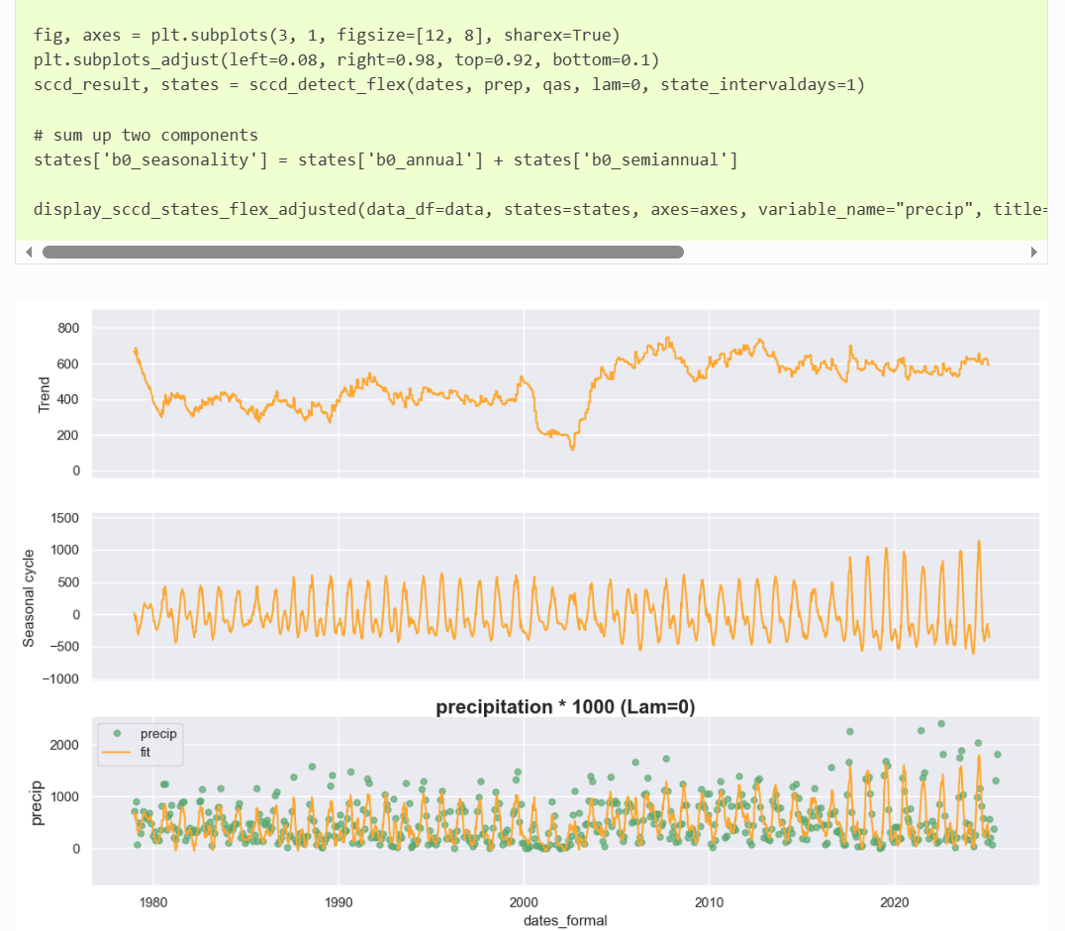1065x931 pixels.
Task: Click the Trend axis tick label 400
Action: pyautogui.click(x=68, y=399)
